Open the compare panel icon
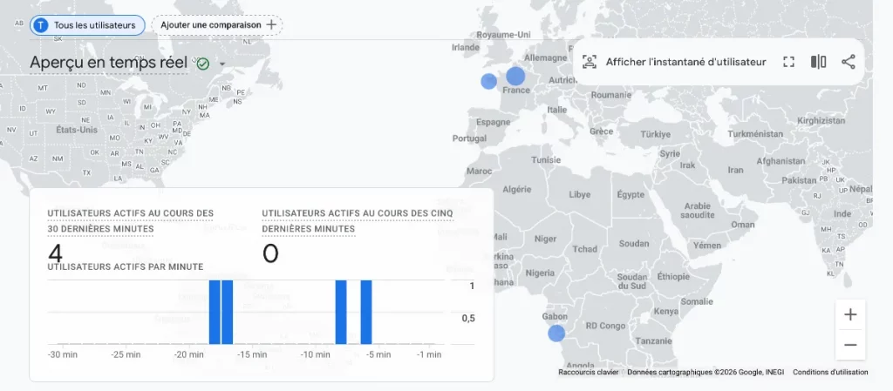Screen dimensions: 893x391 [818, 62]
